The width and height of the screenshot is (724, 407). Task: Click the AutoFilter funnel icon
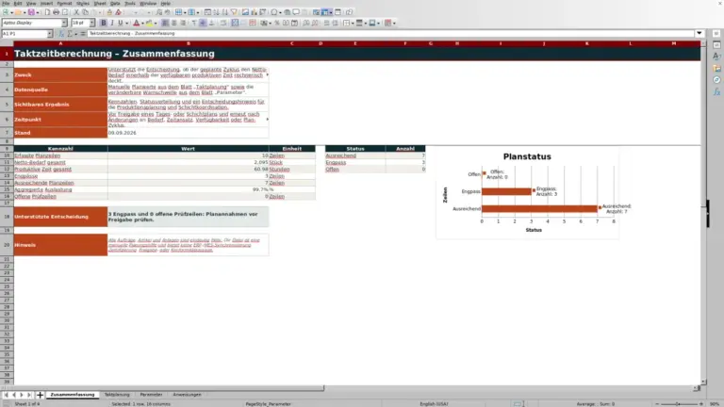point(234,12)
